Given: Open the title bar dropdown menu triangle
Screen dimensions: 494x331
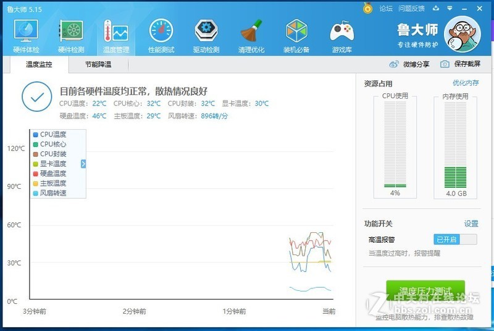Looking at the screenshot, I should (450, 9).
